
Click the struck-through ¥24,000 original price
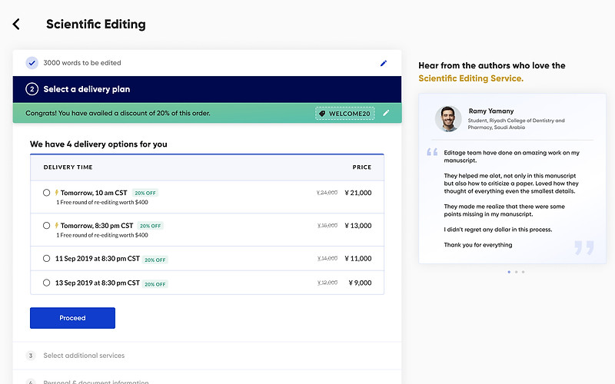[x=327, y=193]
